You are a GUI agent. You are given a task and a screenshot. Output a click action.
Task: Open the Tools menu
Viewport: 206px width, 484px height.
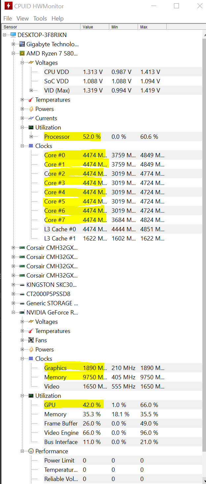[x=40, y=19]
